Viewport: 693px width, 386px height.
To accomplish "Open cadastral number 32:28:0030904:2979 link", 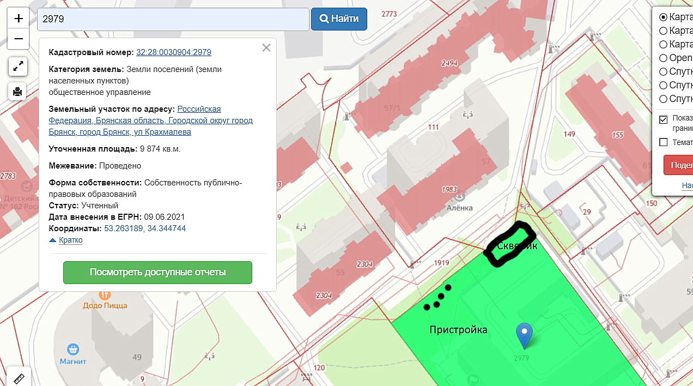I will [174, 52].
